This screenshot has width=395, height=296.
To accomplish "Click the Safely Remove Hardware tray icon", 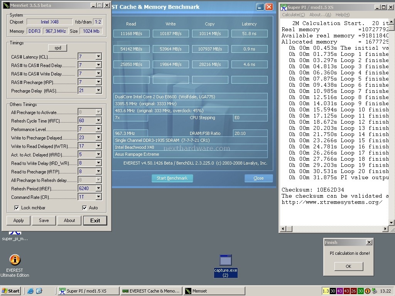I will [x=374, y=291].
